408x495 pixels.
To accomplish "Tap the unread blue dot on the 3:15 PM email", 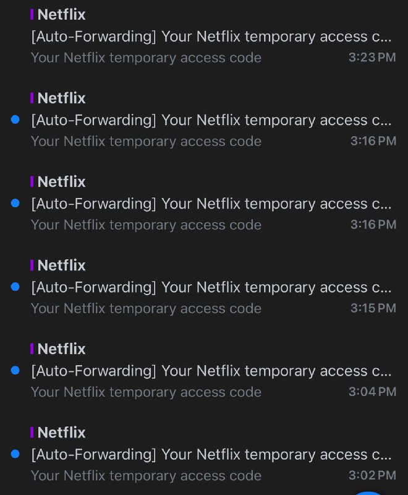I will [15, 286].
